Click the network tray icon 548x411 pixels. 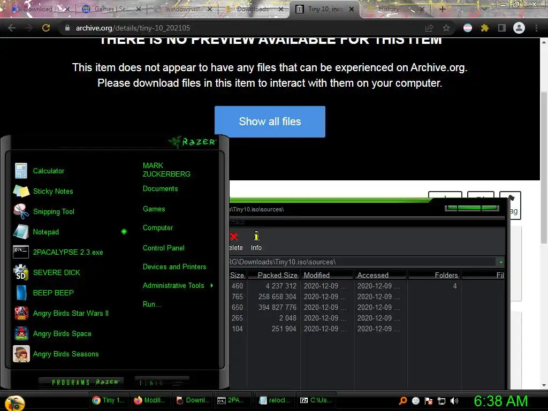tap(442, 401)
